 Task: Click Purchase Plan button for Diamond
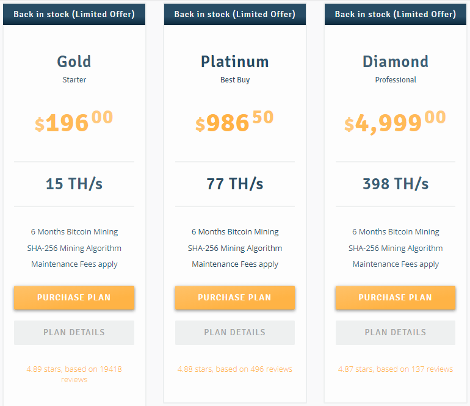(x=395, y=297)
